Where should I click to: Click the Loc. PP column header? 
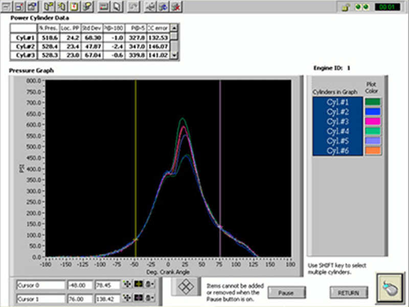[x=71, y=28]
